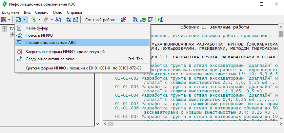
Task: Click the gray forward arrow icon
Action: click(x=46, y=20)
